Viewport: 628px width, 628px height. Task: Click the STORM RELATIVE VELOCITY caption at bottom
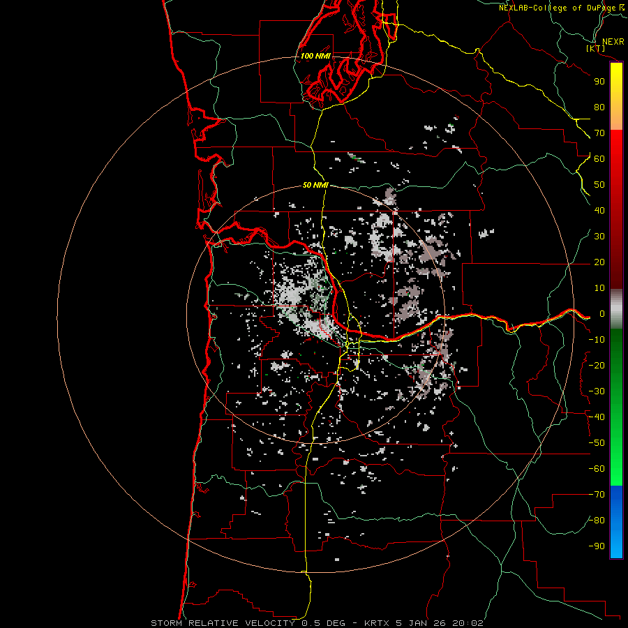pos(317,623)
